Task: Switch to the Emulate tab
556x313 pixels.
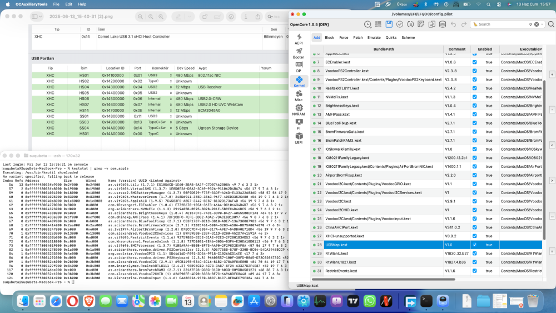Action: (374, 38)
